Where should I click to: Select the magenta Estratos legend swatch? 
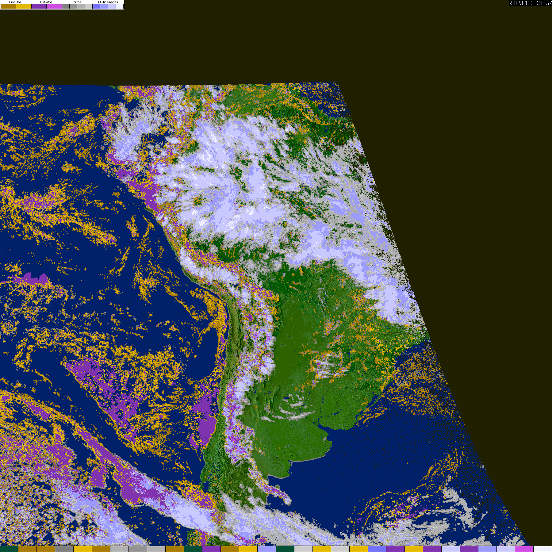click(54, 6)
